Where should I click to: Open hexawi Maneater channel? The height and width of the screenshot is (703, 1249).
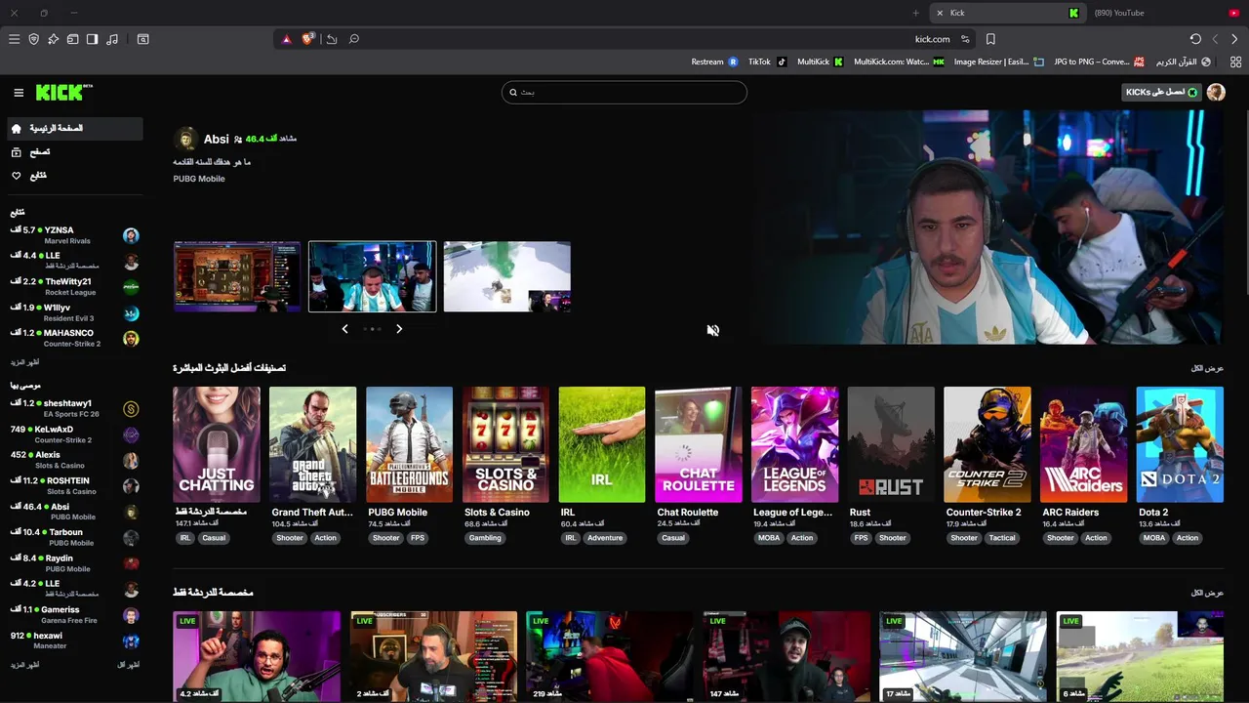(x=75, y=641)
